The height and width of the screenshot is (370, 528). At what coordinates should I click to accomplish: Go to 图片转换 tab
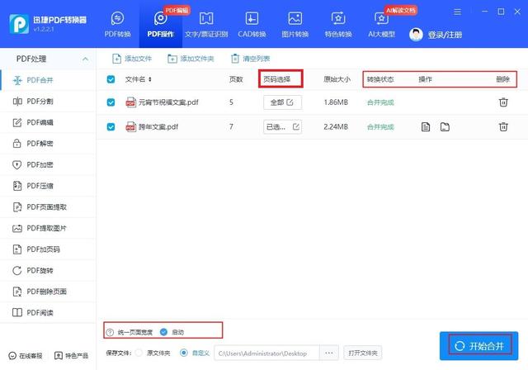coord(295,24)
